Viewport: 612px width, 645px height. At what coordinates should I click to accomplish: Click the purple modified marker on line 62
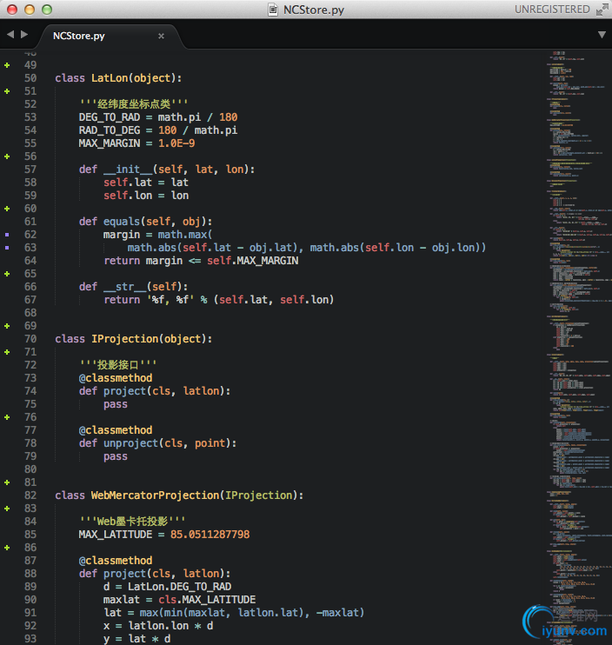(7, 235)
